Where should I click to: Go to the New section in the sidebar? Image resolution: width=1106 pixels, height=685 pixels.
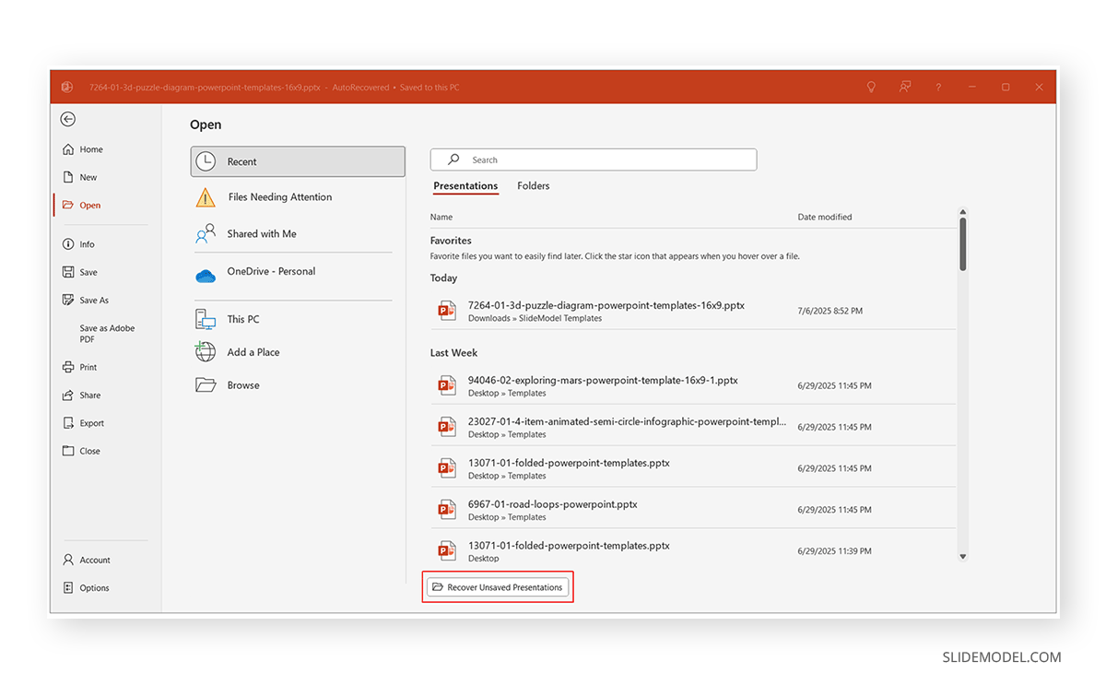point(88,177)
